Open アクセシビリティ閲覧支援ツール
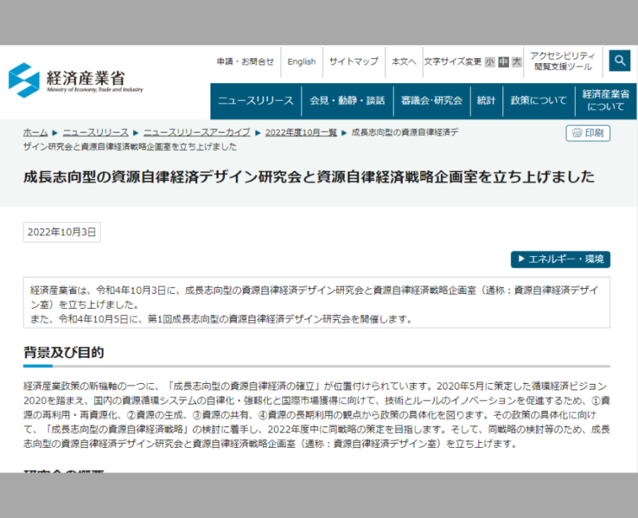Screen dimensions: 638x518 coord(564,61)
